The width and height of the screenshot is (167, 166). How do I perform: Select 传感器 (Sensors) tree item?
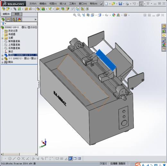pos(12,34)
